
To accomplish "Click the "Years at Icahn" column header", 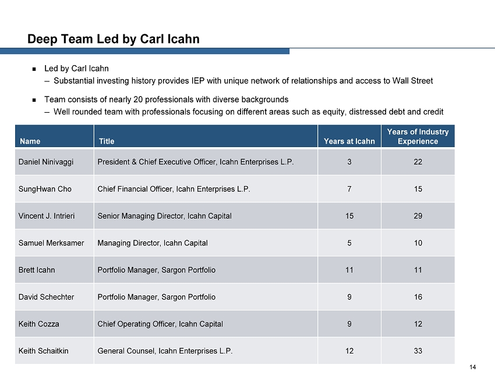I will (349, 141).
